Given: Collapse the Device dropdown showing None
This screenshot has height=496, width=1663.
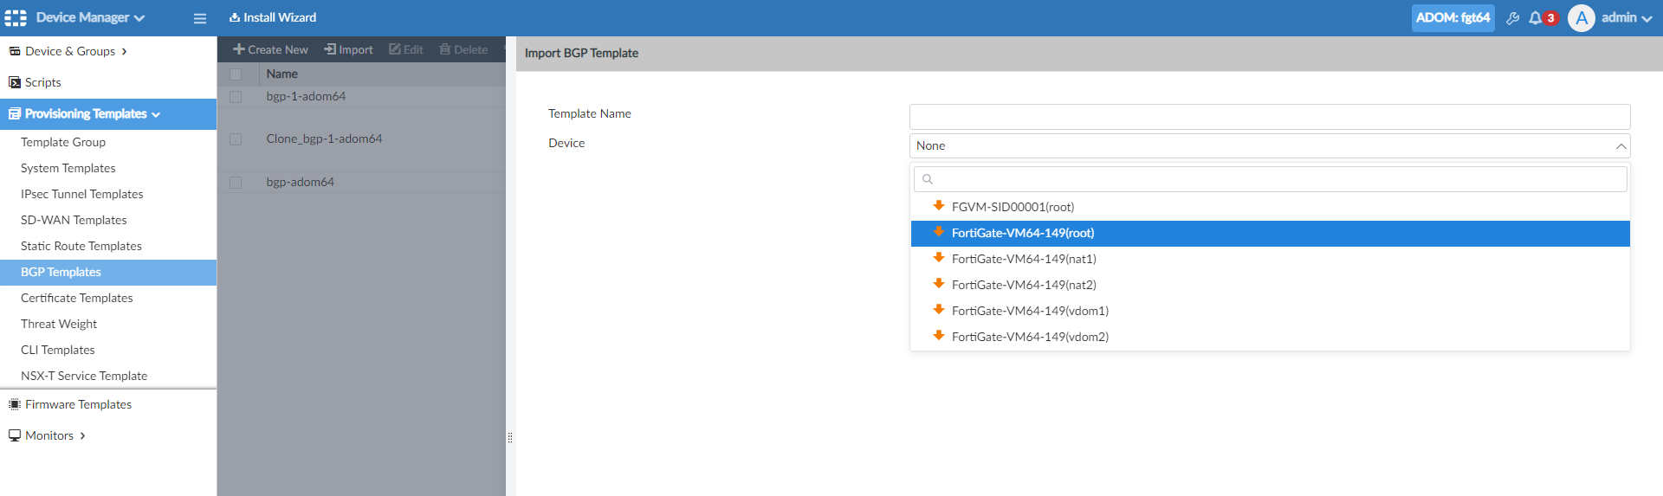Looking at the screenshot, I should coord(1270,145).
